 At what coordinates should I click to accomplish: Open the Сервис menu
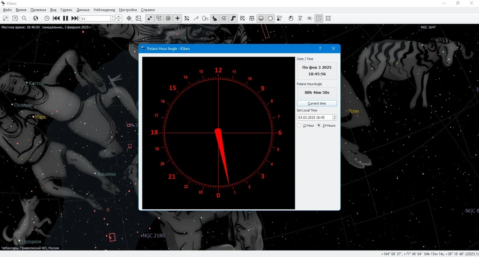tap(66, 10)
